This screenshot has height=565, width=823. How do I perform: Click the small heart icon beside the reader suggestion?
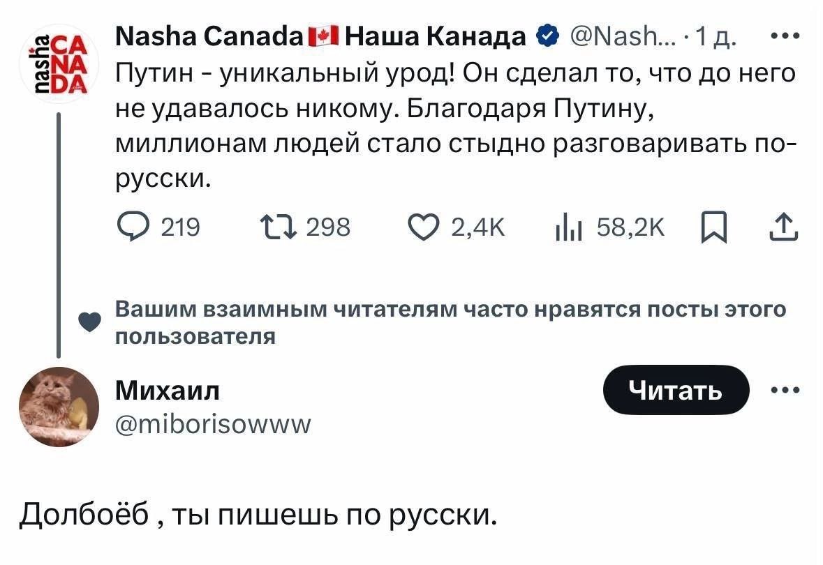point(89,322)
